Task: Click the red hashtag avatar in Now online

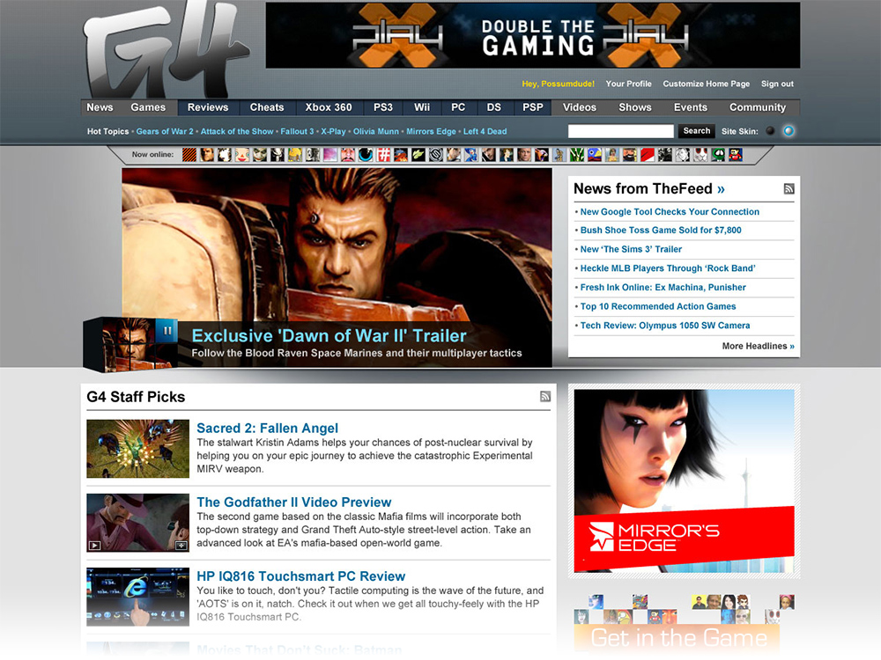Action: point(383,154)
